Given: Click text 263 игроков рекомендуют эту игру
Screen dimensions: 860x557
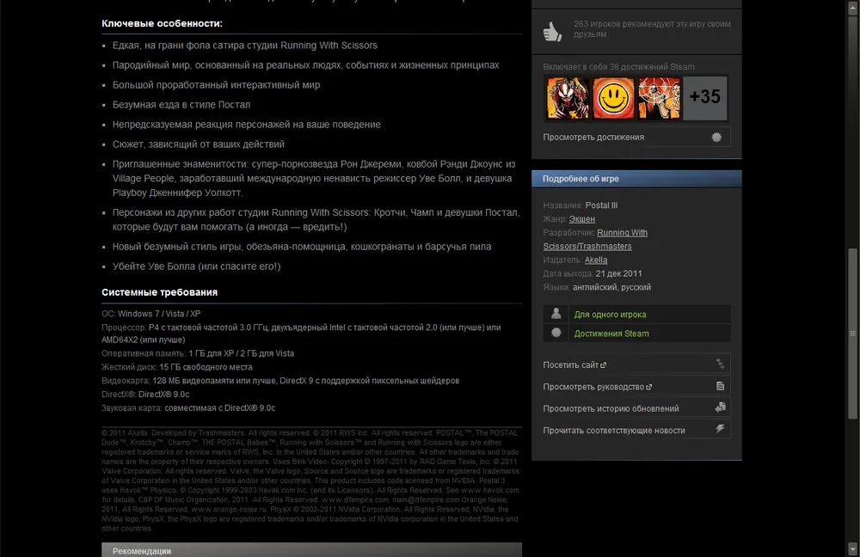Looking at the screenshot, I should [x=652, y=29].
